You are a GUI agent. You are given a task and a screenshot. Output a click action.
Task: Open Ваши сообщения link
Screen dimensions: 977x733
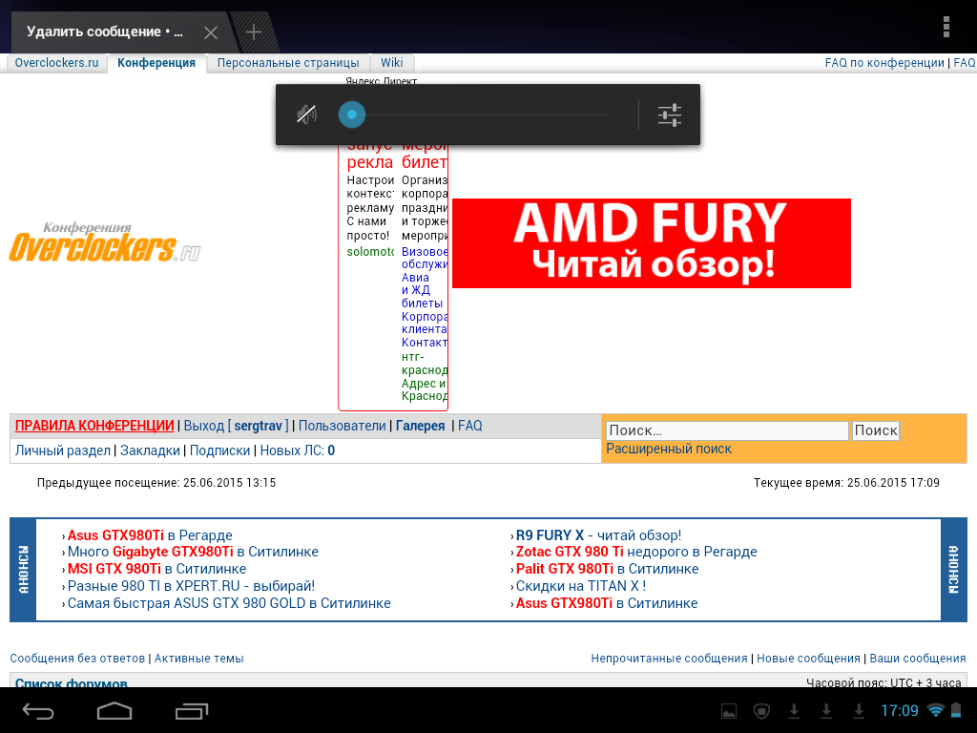click(917, 659)
